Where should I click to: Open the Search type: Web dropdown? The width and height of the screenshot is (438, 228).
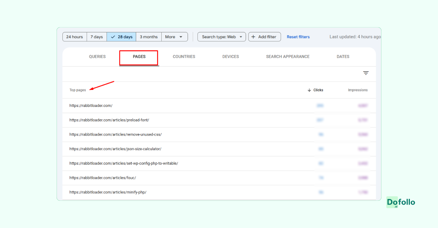pos(221,36)
